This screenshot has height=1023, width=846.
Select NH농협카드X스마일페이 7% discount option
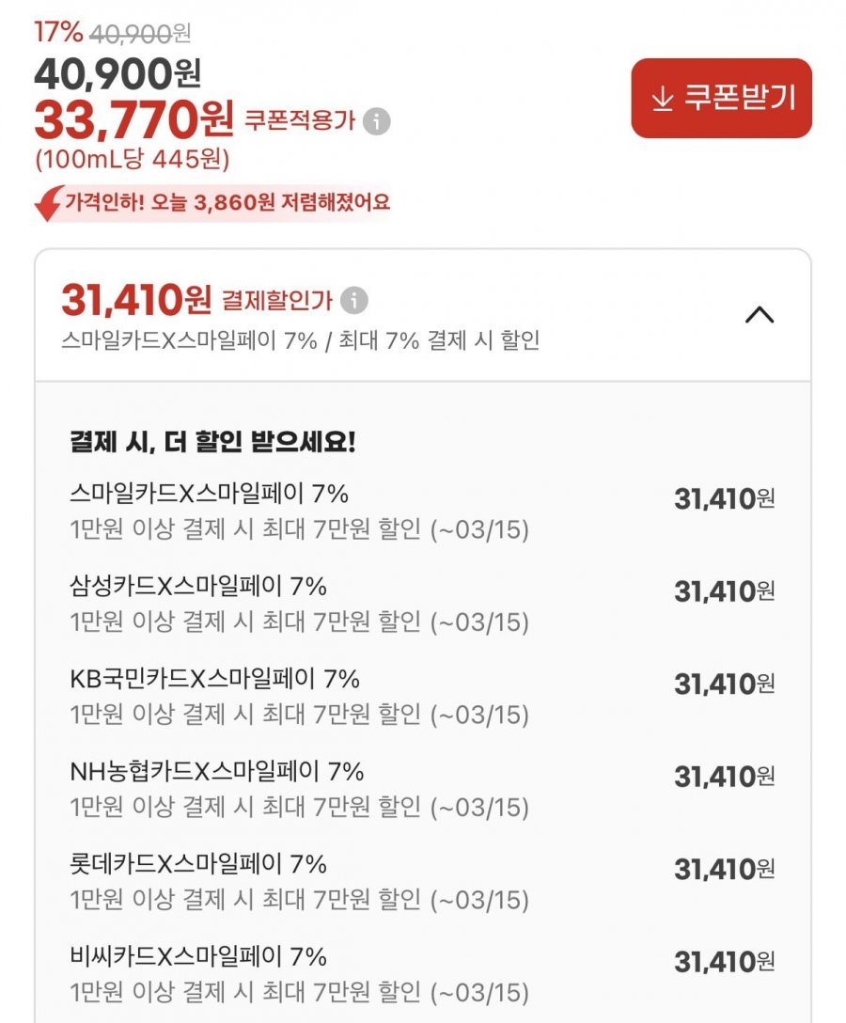coord(216,772)
